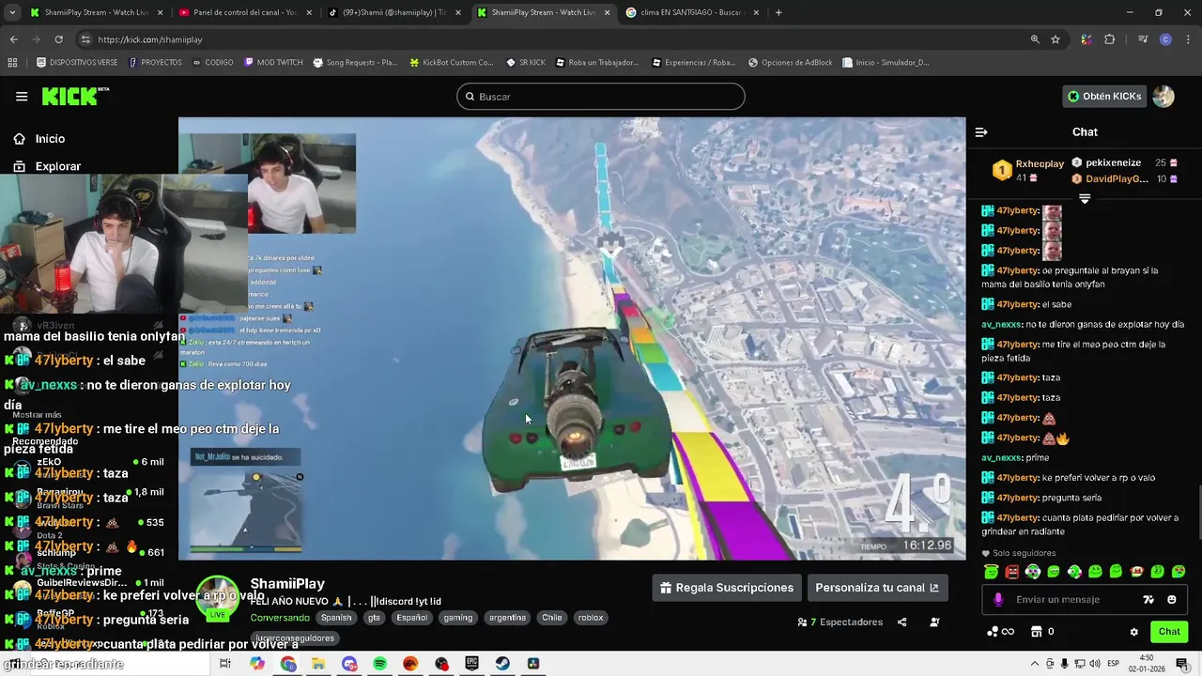The width and height of the screenshot is (1202, 676).
Task: Open the tab search dropdown arrow
Action: point(12,12)
